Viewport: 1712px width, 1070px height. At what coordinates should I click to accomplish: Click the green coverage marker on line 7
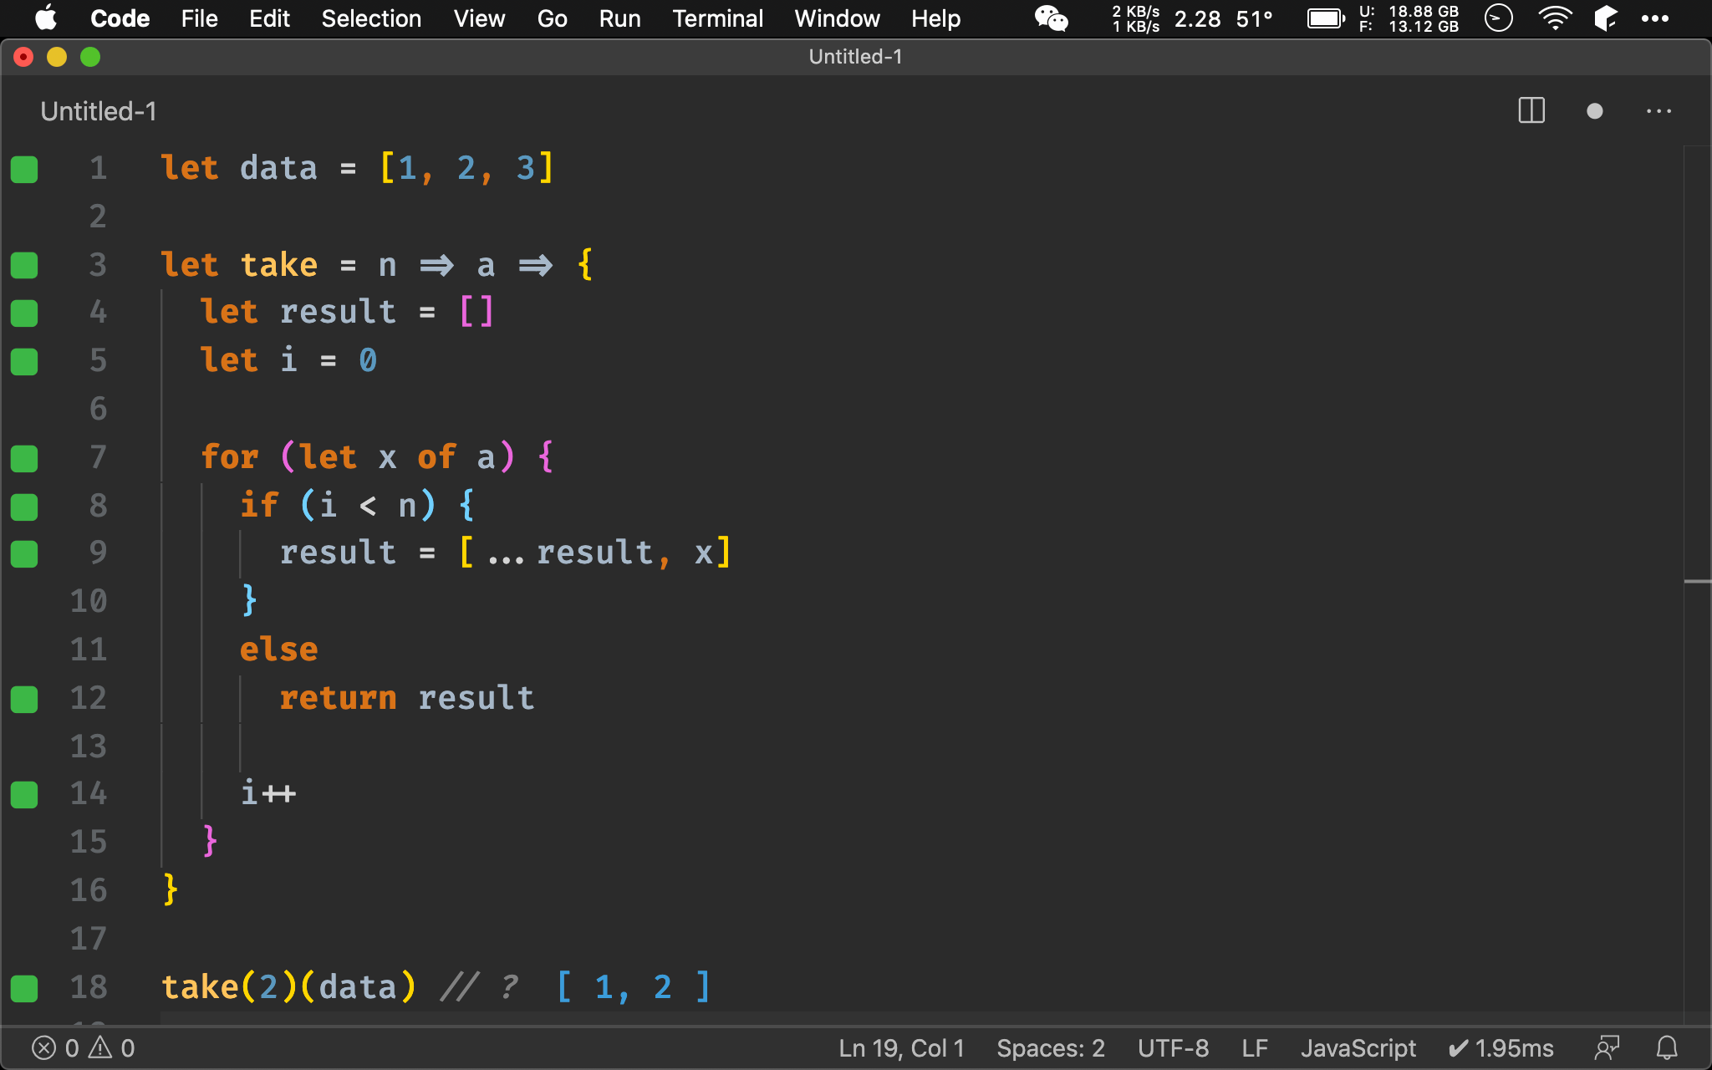(x=24, y=458)
